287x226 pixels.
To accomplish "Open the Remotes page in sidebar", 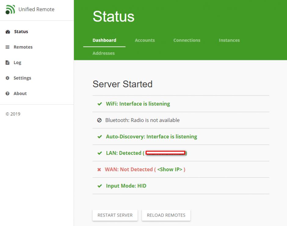I will pos(23,47).
